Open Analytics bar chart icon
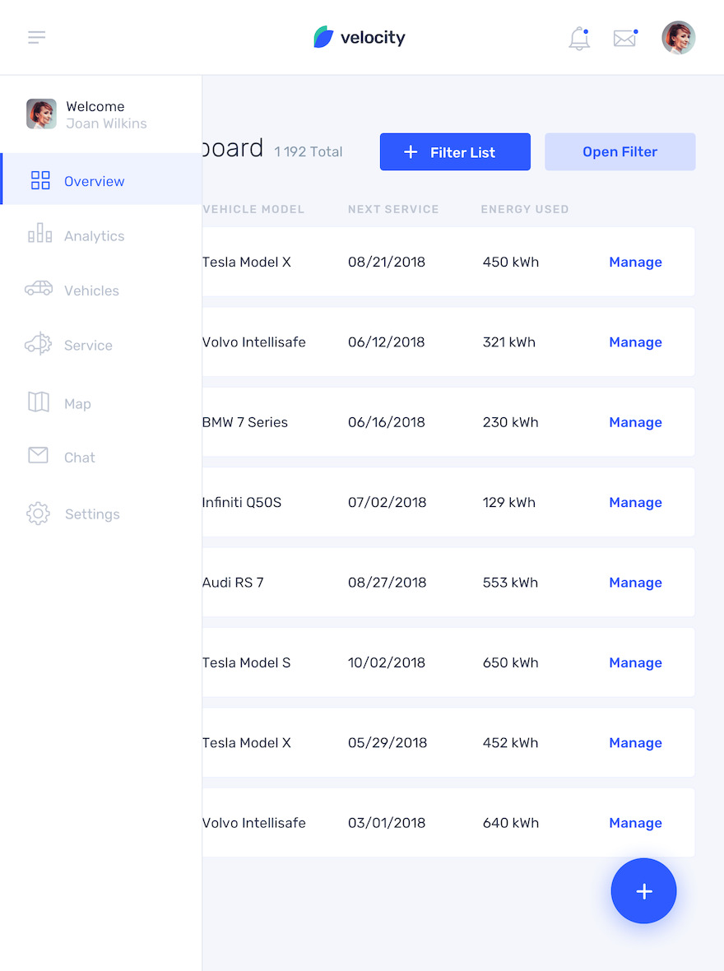 [x=39, y=234]
